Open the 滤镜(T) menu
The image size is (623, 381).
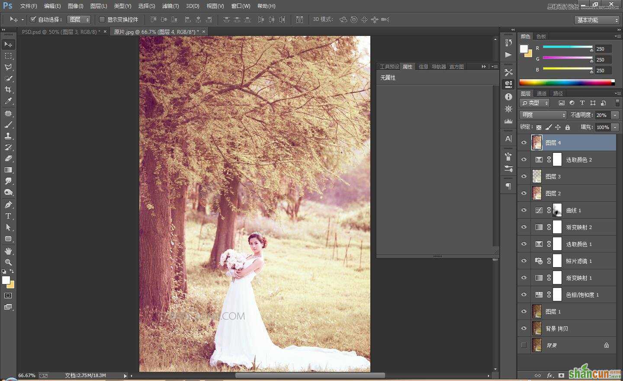[170, 6]
